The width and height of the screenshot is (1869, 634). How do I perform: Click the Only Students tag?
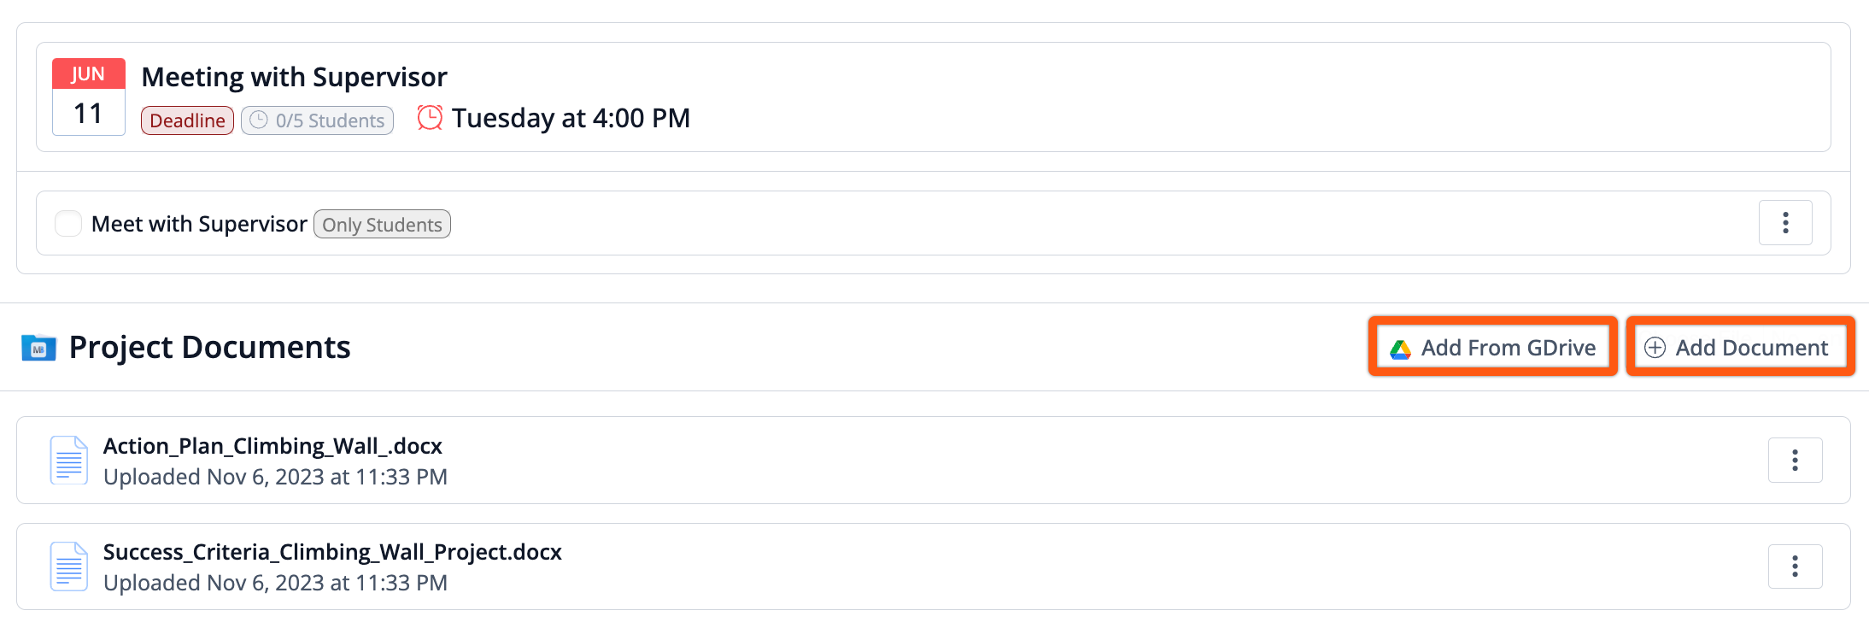(x=382, y=224)
